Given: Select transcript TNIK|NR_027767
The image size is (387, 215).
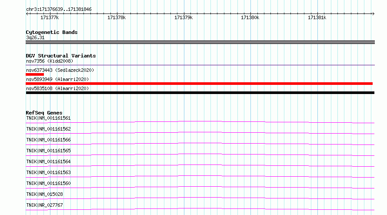Looking at the screenshot, I should click(x=44, y=205).
